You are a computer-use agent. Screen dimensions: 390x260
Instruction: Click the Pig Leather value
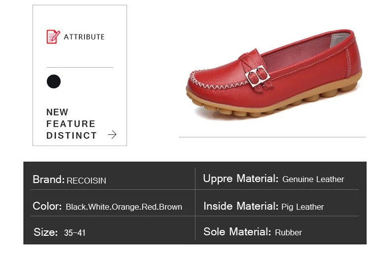point(303,207)
